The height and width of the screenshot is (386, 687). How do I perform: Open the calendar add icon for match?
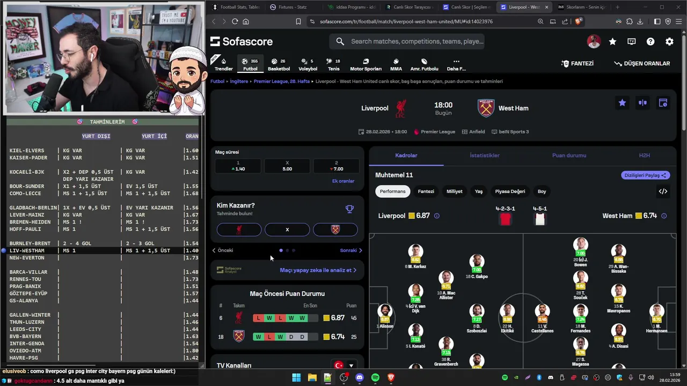(x=663, y=103)
